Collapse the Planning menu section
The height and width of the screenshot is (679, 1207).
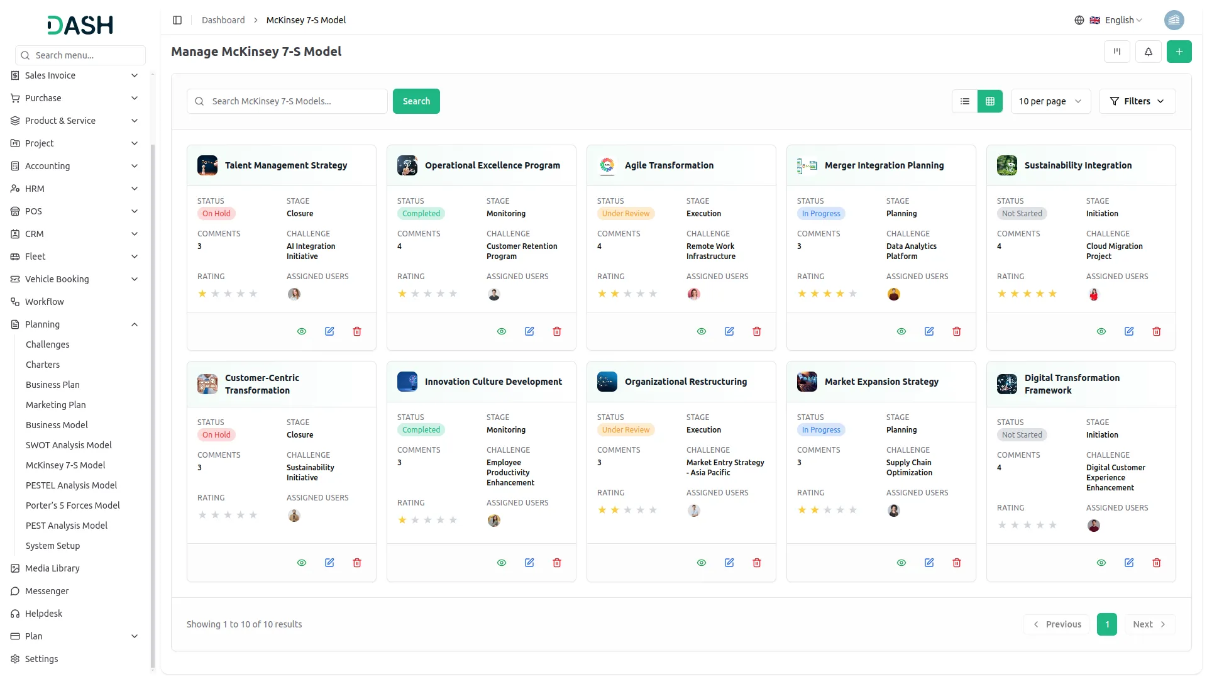(x=75, y=324)
